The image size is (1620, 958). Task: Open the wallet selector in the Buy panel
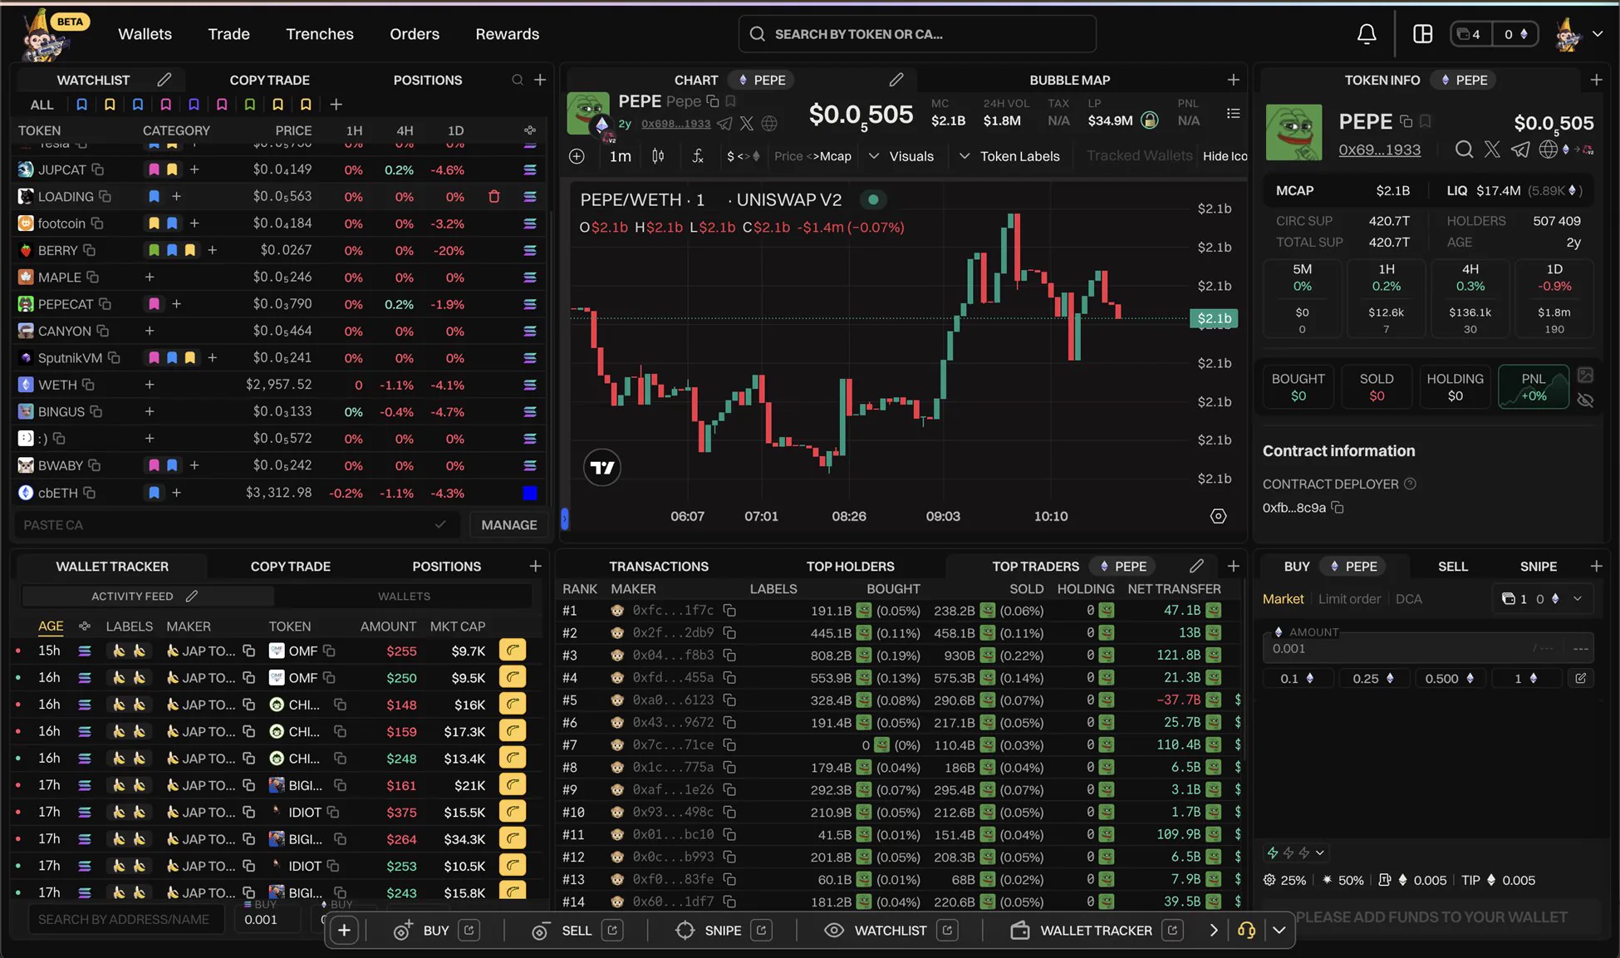click(1543, 599)
